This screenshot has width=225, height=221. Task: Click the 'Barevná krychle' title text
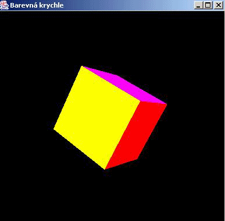point(37,5)
